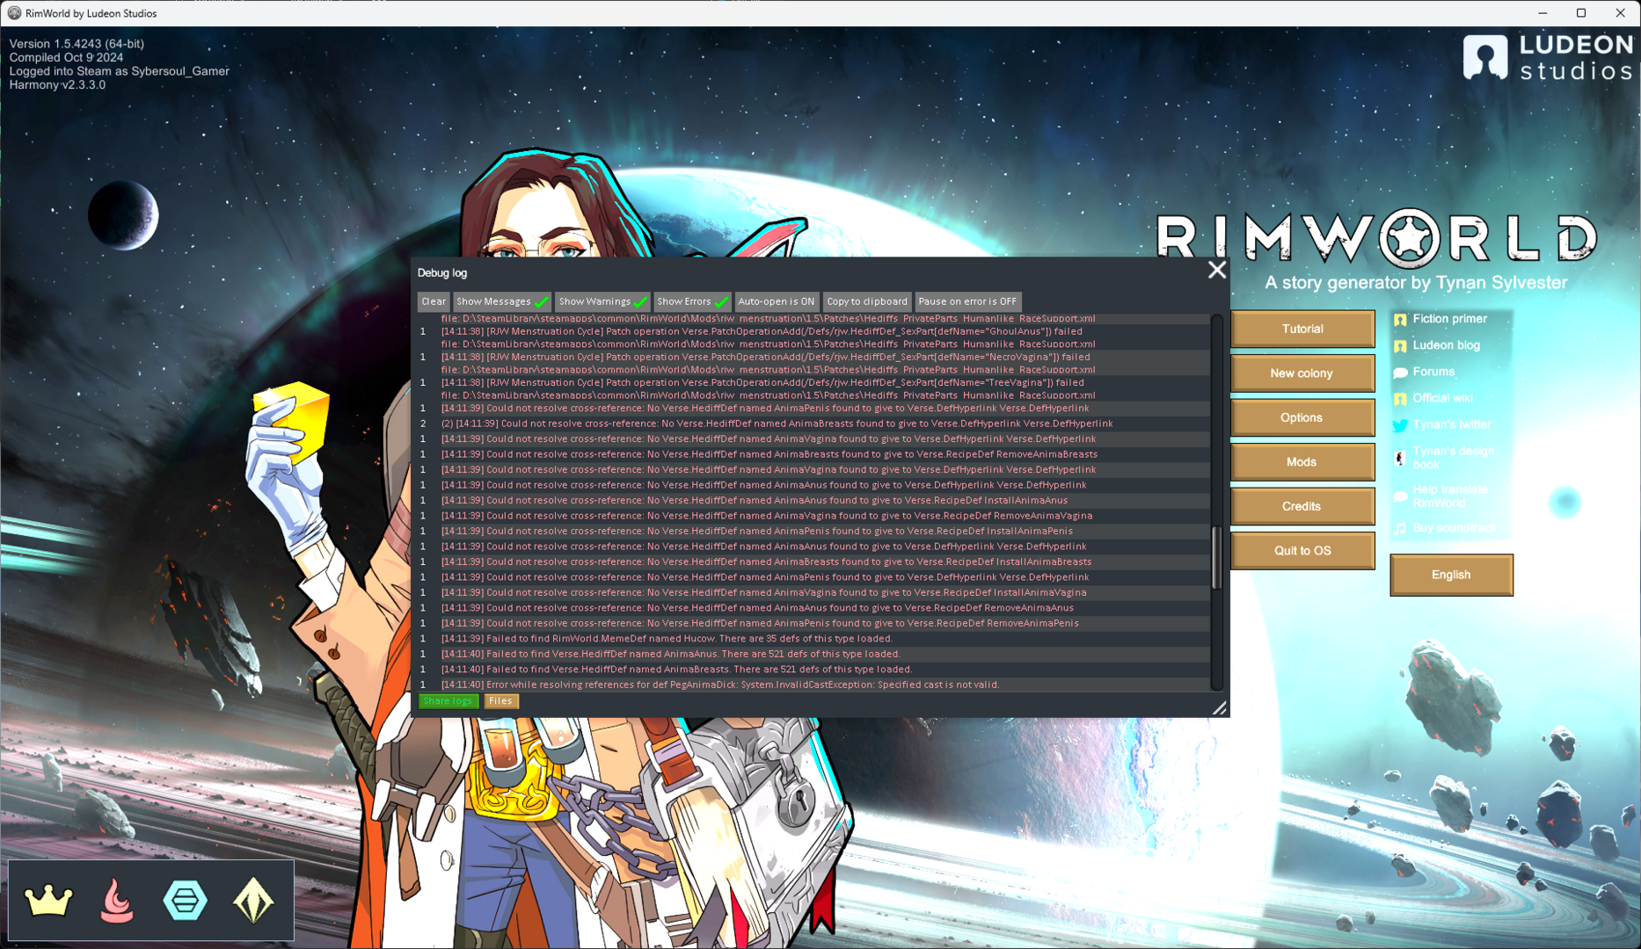Select the GhoulAnus patch operation failed line

pyautogui.click(x=813, y=337)
